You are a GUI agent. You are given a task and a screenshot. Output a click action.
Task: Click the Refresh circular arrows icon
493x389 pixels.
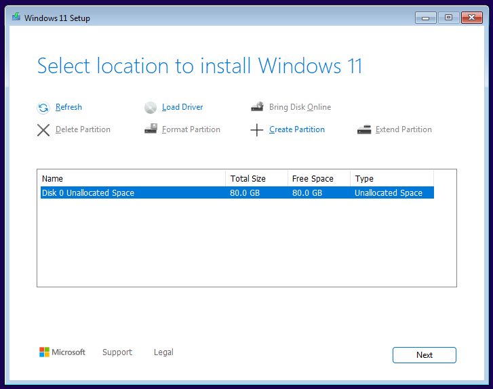[43, 108]
